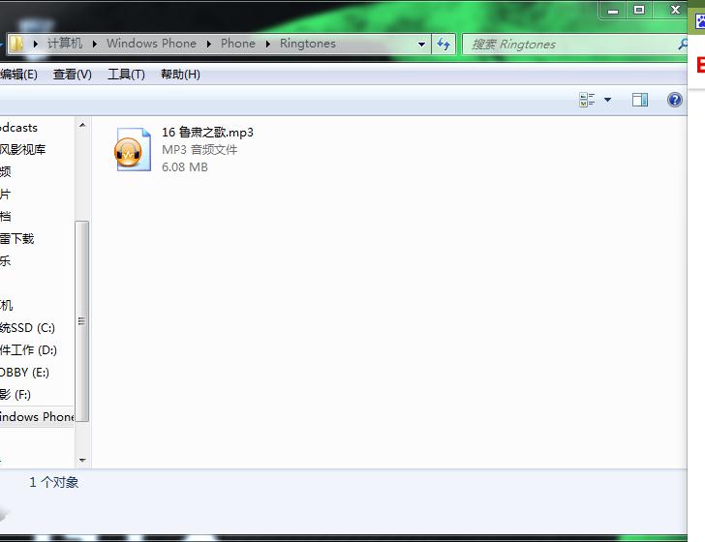Click Windows Phone in the breadcrumb path
This screenshot has height=542, width=705.
(151, 44)
